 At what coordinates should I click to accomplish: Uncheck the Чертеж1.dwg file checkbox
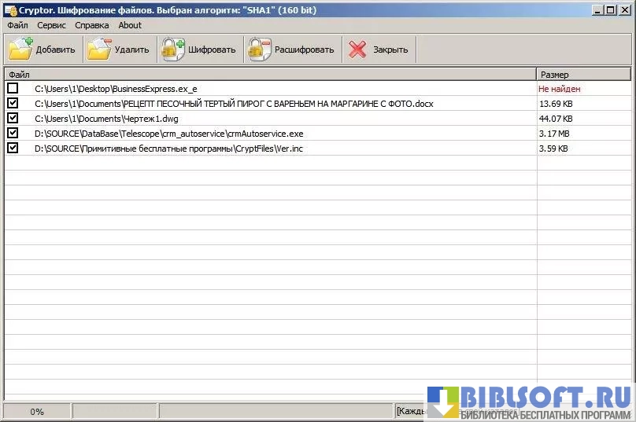click(13, 118)
